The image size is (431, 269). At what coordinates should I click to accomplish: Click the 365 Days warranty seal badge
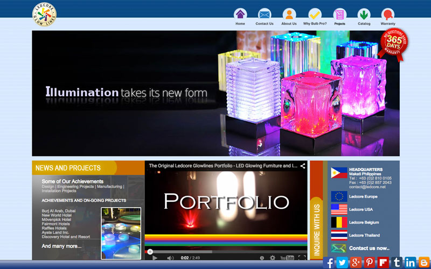tap(393, 44)
